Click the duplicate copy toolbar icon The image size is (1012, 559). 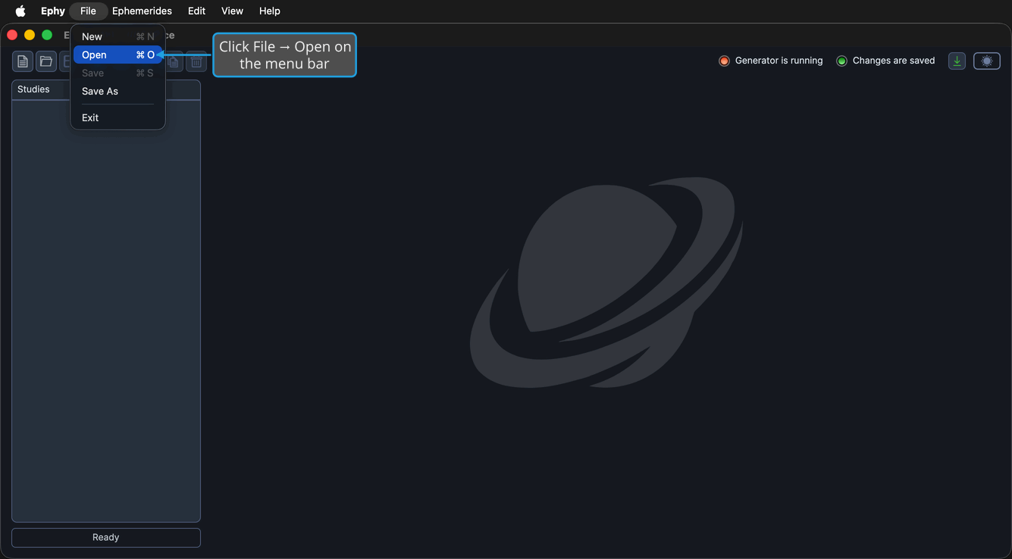click(175, 61)
